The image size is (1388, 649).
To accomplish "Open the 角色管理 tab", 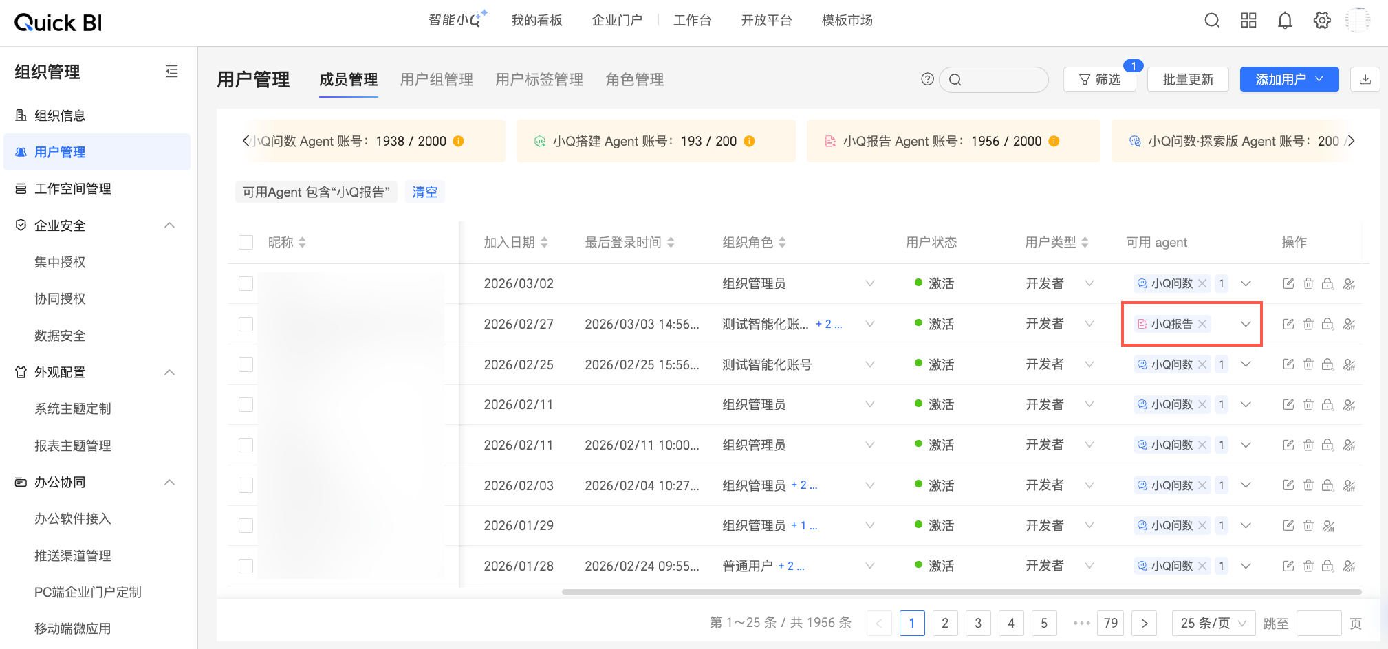I will (634, 80).
